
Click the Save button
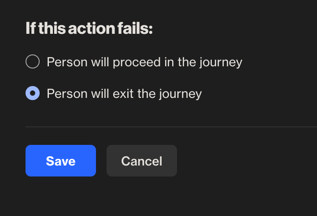click(x=61, y=161)
